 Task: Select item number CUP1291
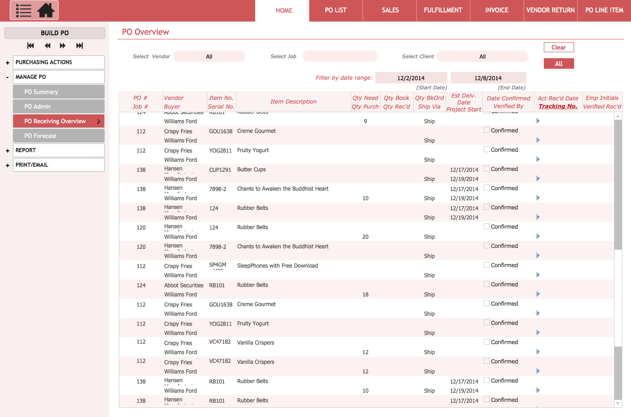[x=220, y=170]
